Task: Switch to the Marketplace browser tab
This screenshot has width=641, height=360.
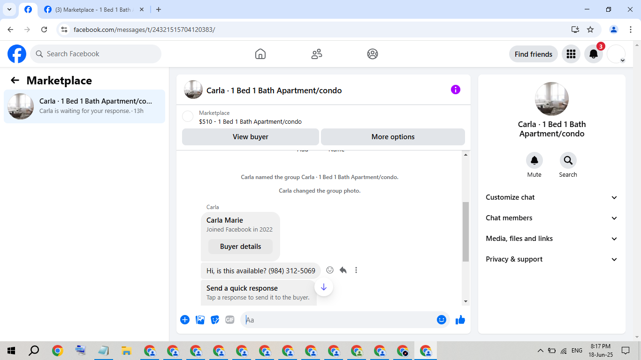Action: [x=94, y=9]
